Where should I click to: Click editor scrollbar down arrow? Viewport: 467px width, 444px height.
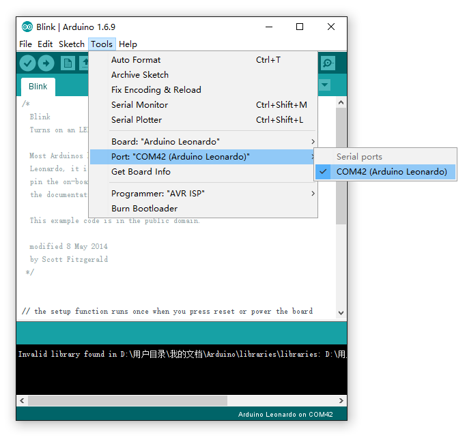(x=341, y=313)
